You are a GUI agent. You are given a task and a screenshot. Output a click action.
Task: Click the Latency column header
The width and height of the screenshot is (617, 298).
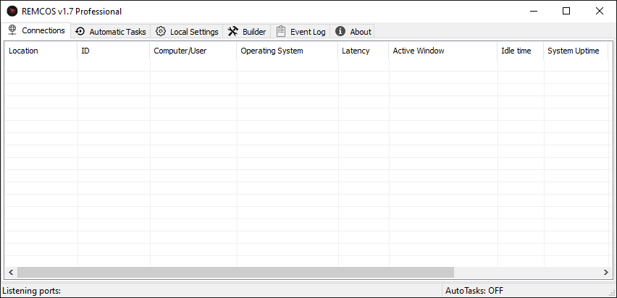356,51
